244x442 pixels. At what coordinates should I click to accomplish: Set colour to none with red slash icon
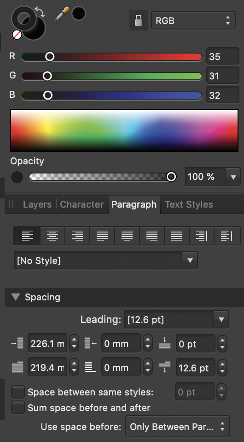17,35
